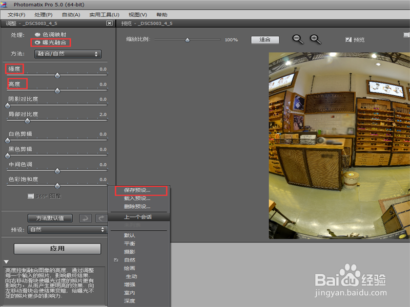410x307 pixels.
Task: Enable the 360° 图像 checkbox
Action: [x=31, y=196]
